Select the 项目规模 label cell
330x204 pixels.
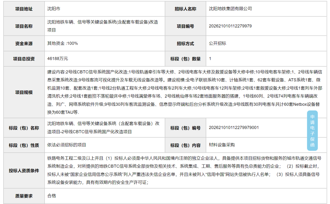tap(24, 92)
